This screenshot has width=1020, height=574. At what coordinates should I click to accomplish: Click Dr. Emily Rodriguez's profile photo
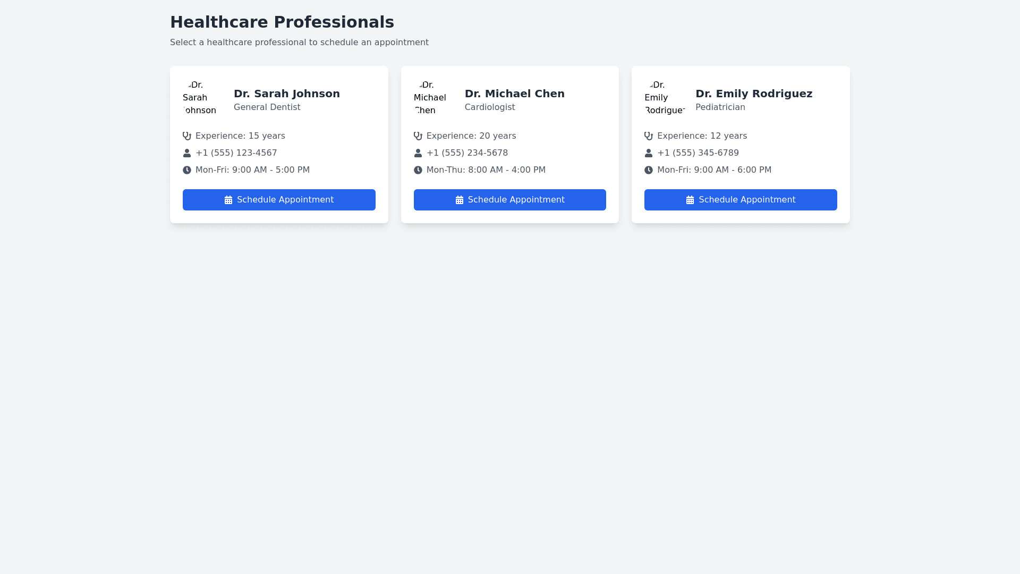pos(664,98)
